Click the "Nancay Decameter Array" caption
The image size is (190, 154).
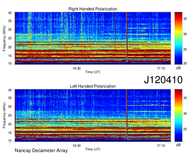(x=41, y=151)
